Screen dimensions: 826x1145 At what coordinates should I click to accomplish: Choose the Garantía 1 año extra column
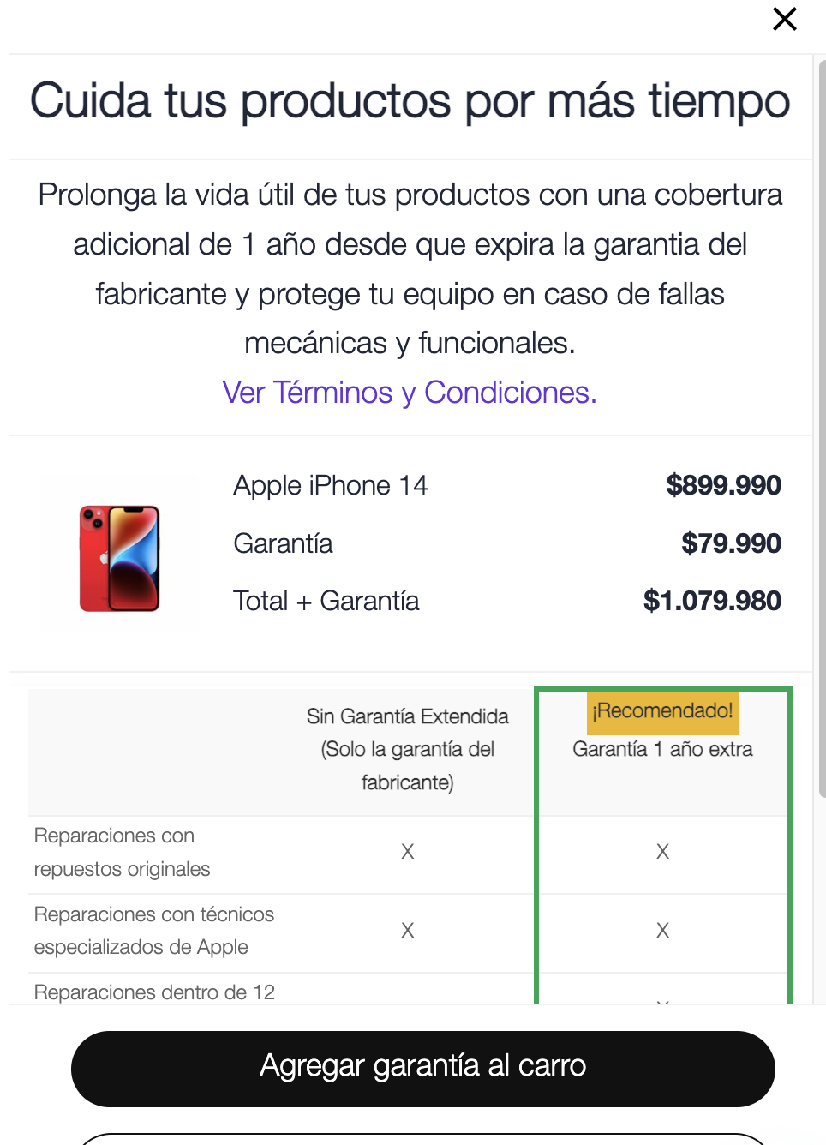[662, 749]
